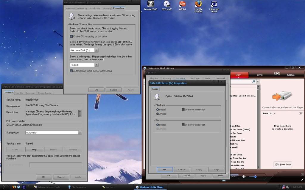Switch to the Sync tab in Media Player
This screenshot has width=305, height=190.
pyautogui.click(x=260, y=75)
